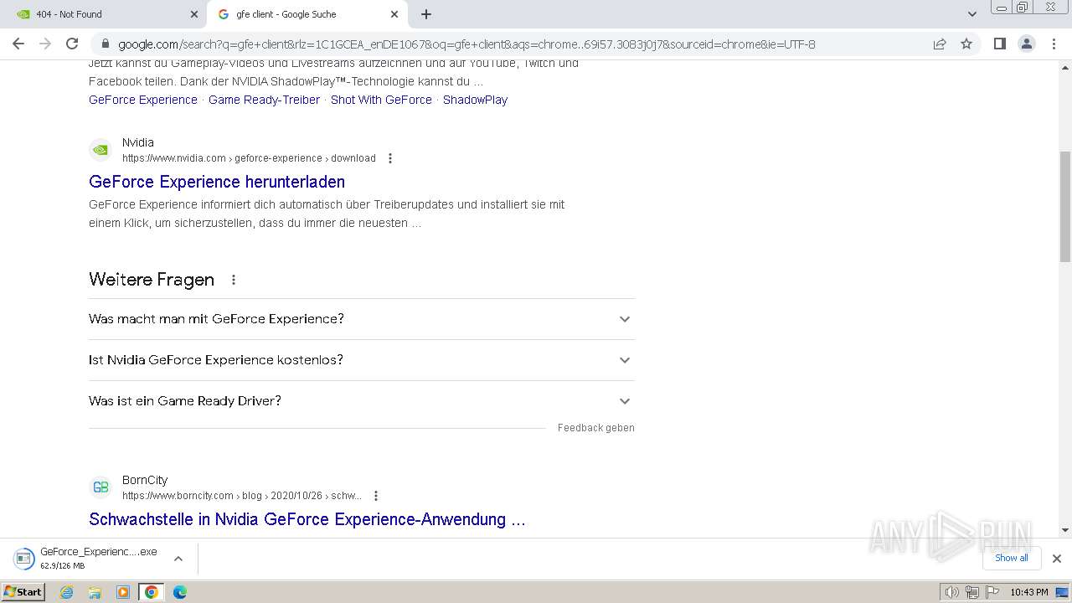Close the gfe client Google Suche tab

[394, 14]
